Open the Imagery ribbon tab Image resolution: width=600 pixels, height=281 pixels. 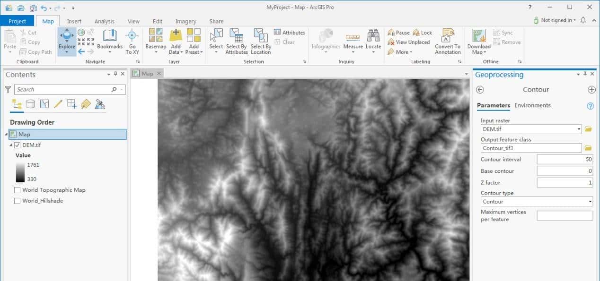pyautogui.click(x=185, y=21)
